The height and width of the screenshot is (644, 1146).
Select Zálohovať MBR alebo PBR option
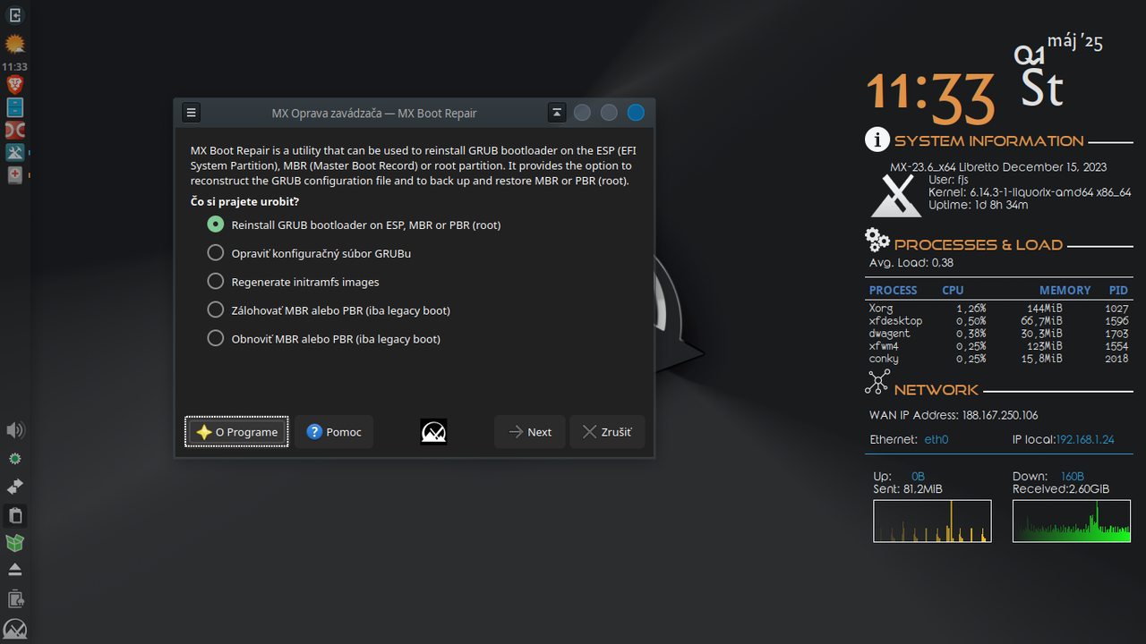(329, 310)
